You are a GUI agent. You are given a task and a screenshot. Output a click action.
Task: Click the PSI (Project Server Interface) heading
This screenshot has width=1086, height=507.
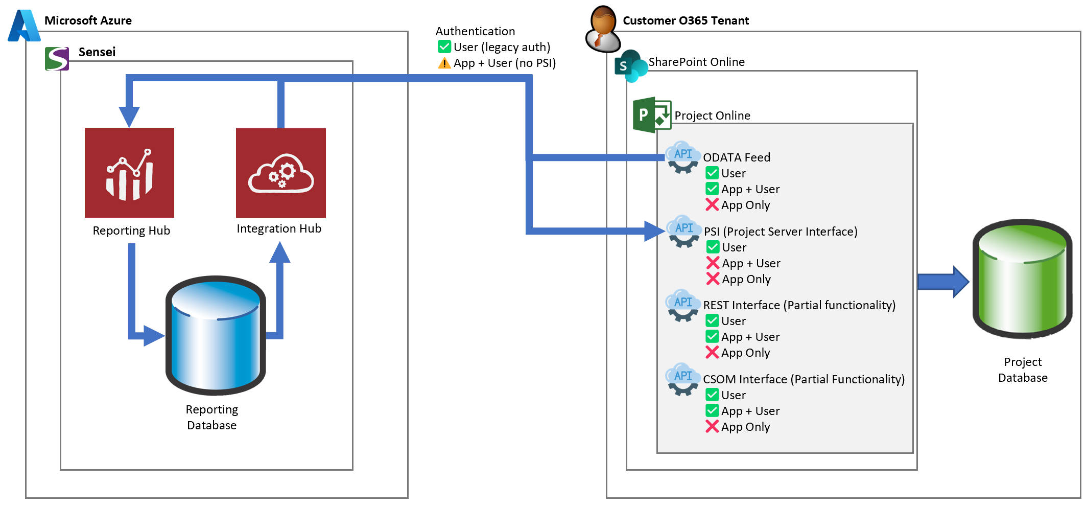tap(781, 232)
